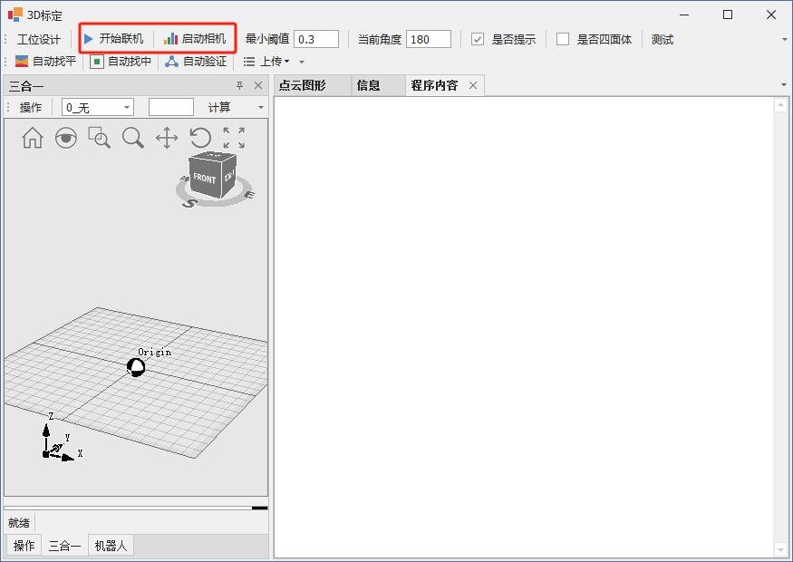Click the FRONT face of the view cube
The height and width of the screenshot is (562, 793).
coord(205,179)
